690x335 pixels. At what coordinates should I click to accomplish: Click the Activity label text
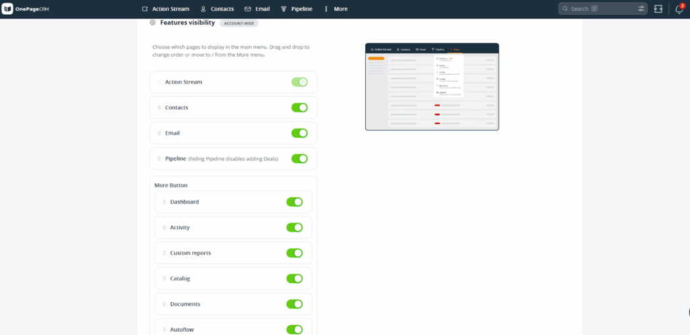(180, 228)
